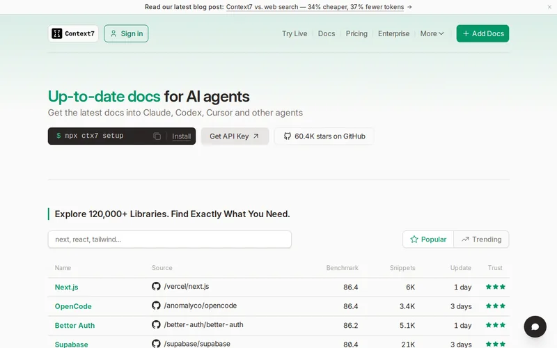Open 60.4K stars on GitHub link
The height and width of the screenshot is (348, 557).
point(324,136)
